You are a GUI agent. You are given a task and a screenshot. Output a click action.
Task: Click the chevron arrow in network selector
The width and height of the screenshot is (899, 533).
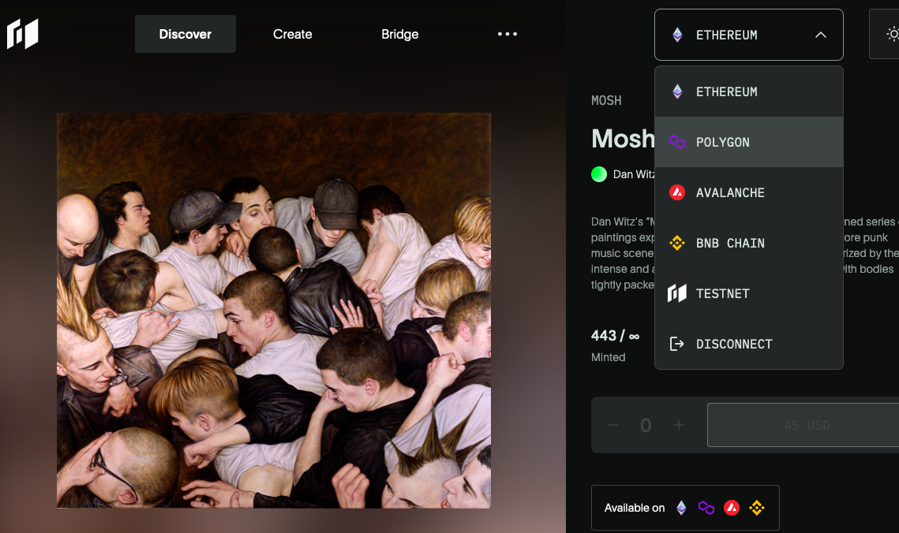coord(820,35)
